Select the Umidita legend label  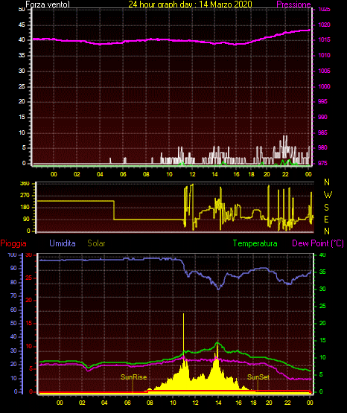63,243
